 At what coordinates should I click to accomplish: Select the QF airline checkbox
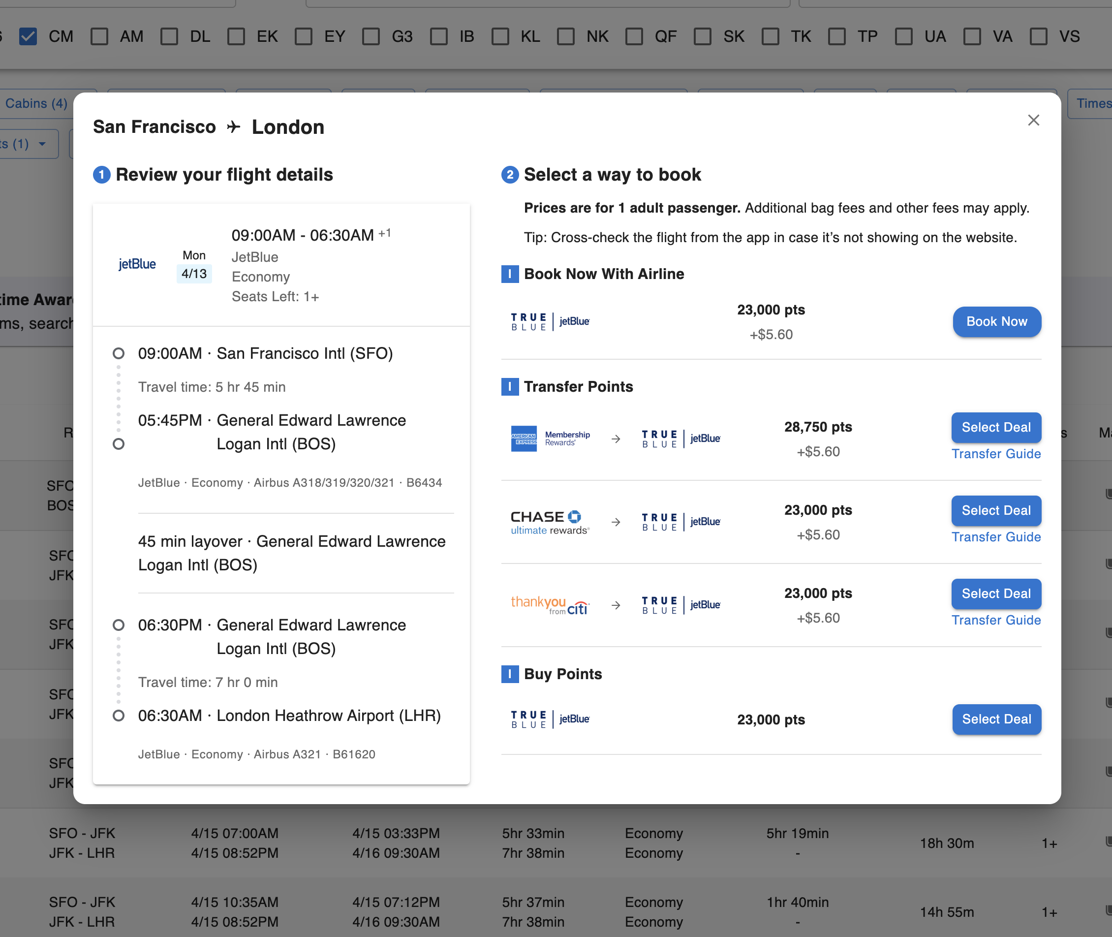pos(634,36)
